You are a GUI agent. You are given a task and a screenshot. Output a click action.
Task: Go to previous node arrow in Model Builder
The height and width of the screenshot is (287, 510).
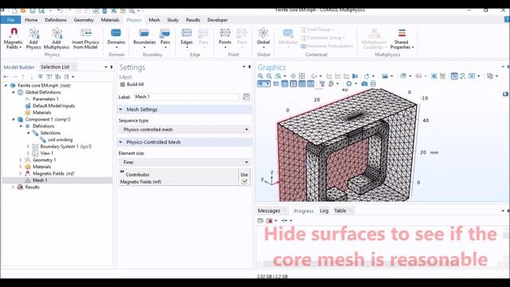[x=6, y=77]
